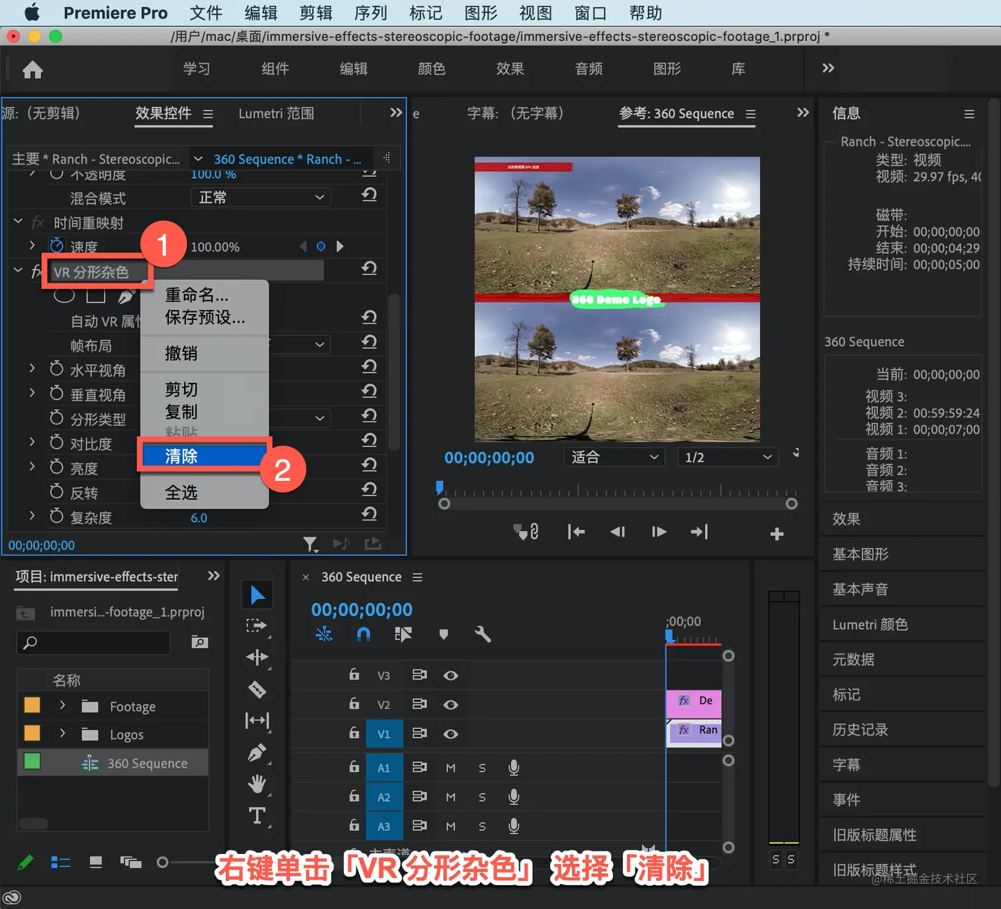Step forward one frame in monitor
The width and height of the screenshot is (1001, 909).
click(659, 532)
